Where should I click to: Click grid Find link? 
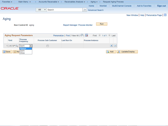tap(68, 35)
